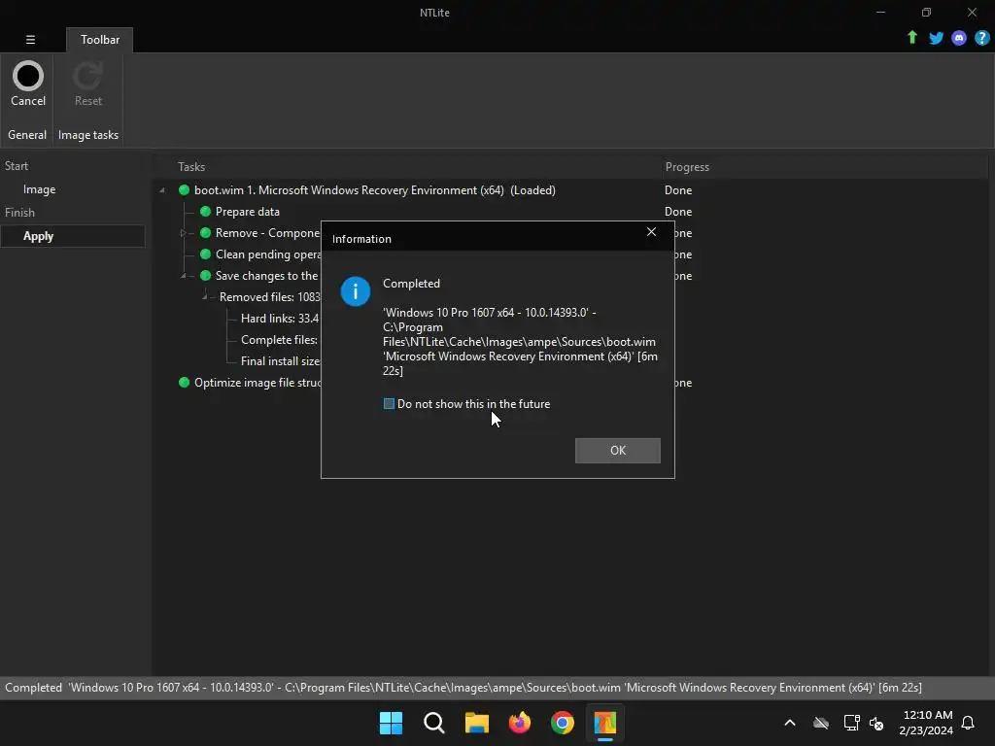995x746 pixels.
Task: Check 'Do not show this in the future'
Action: 389,404
